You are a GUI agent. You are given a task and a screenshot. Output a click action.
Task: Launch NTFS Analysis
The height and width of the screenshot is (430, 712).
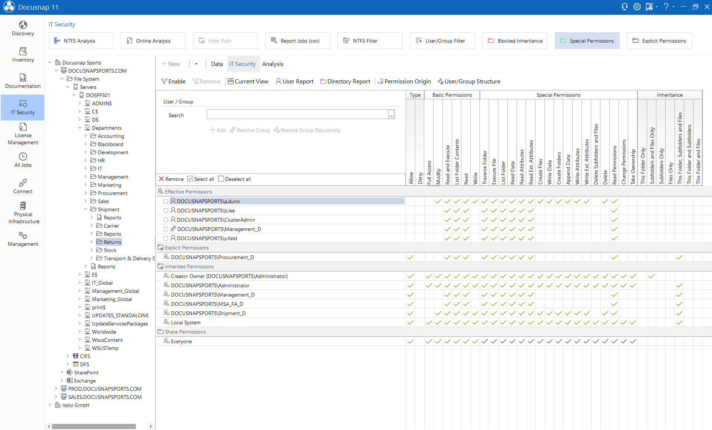coord(81,41)
